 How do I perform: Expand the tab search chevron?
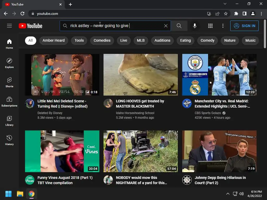225,4
